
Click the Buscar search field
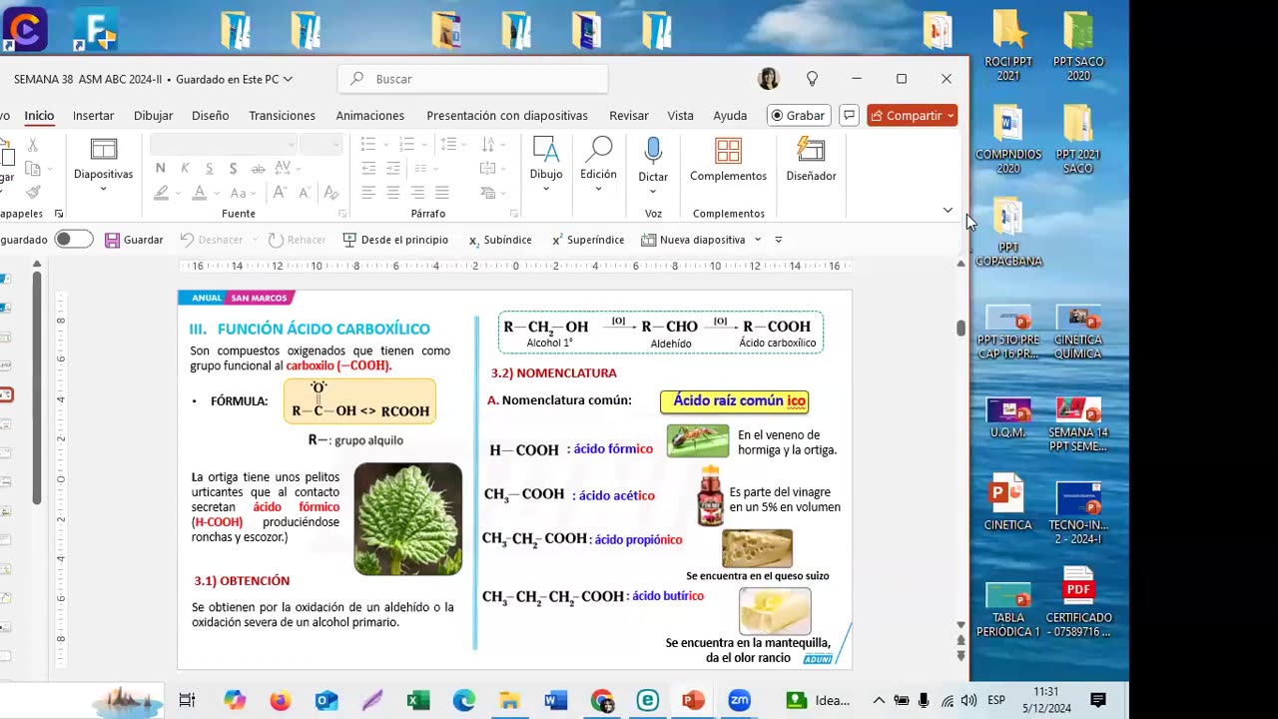tap(473, 79)
